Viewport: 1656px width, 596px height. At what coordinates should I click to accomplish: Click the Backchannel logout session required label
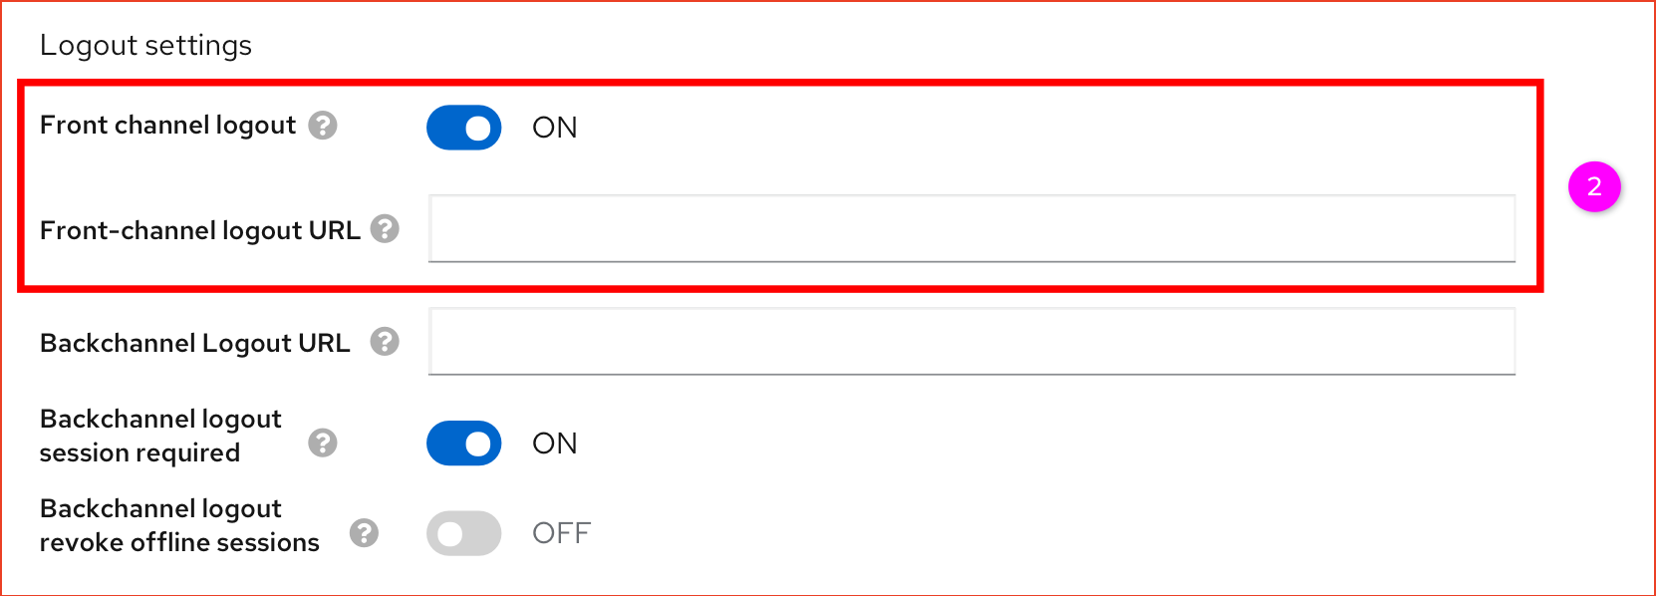point(159,436)
